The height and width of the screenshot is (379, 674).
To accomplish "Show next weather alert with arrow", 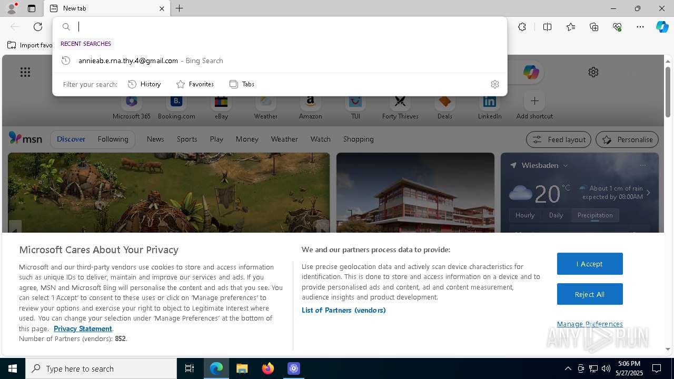I will pos(648,193).
